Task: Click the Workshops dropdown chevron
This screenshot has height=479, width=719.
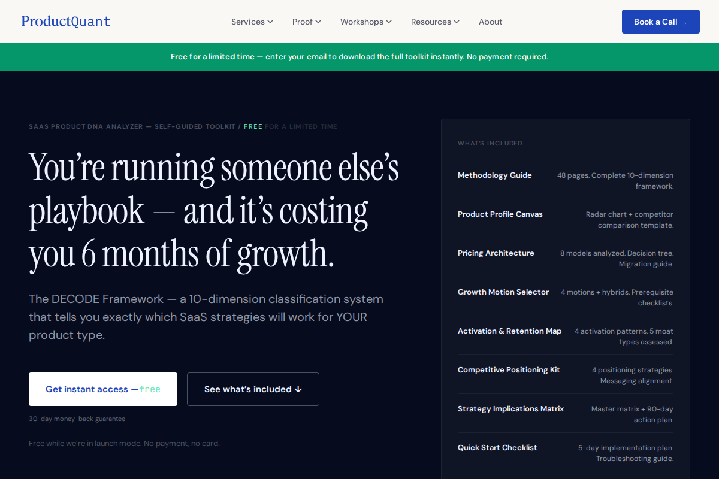Action: pos(388,22)
